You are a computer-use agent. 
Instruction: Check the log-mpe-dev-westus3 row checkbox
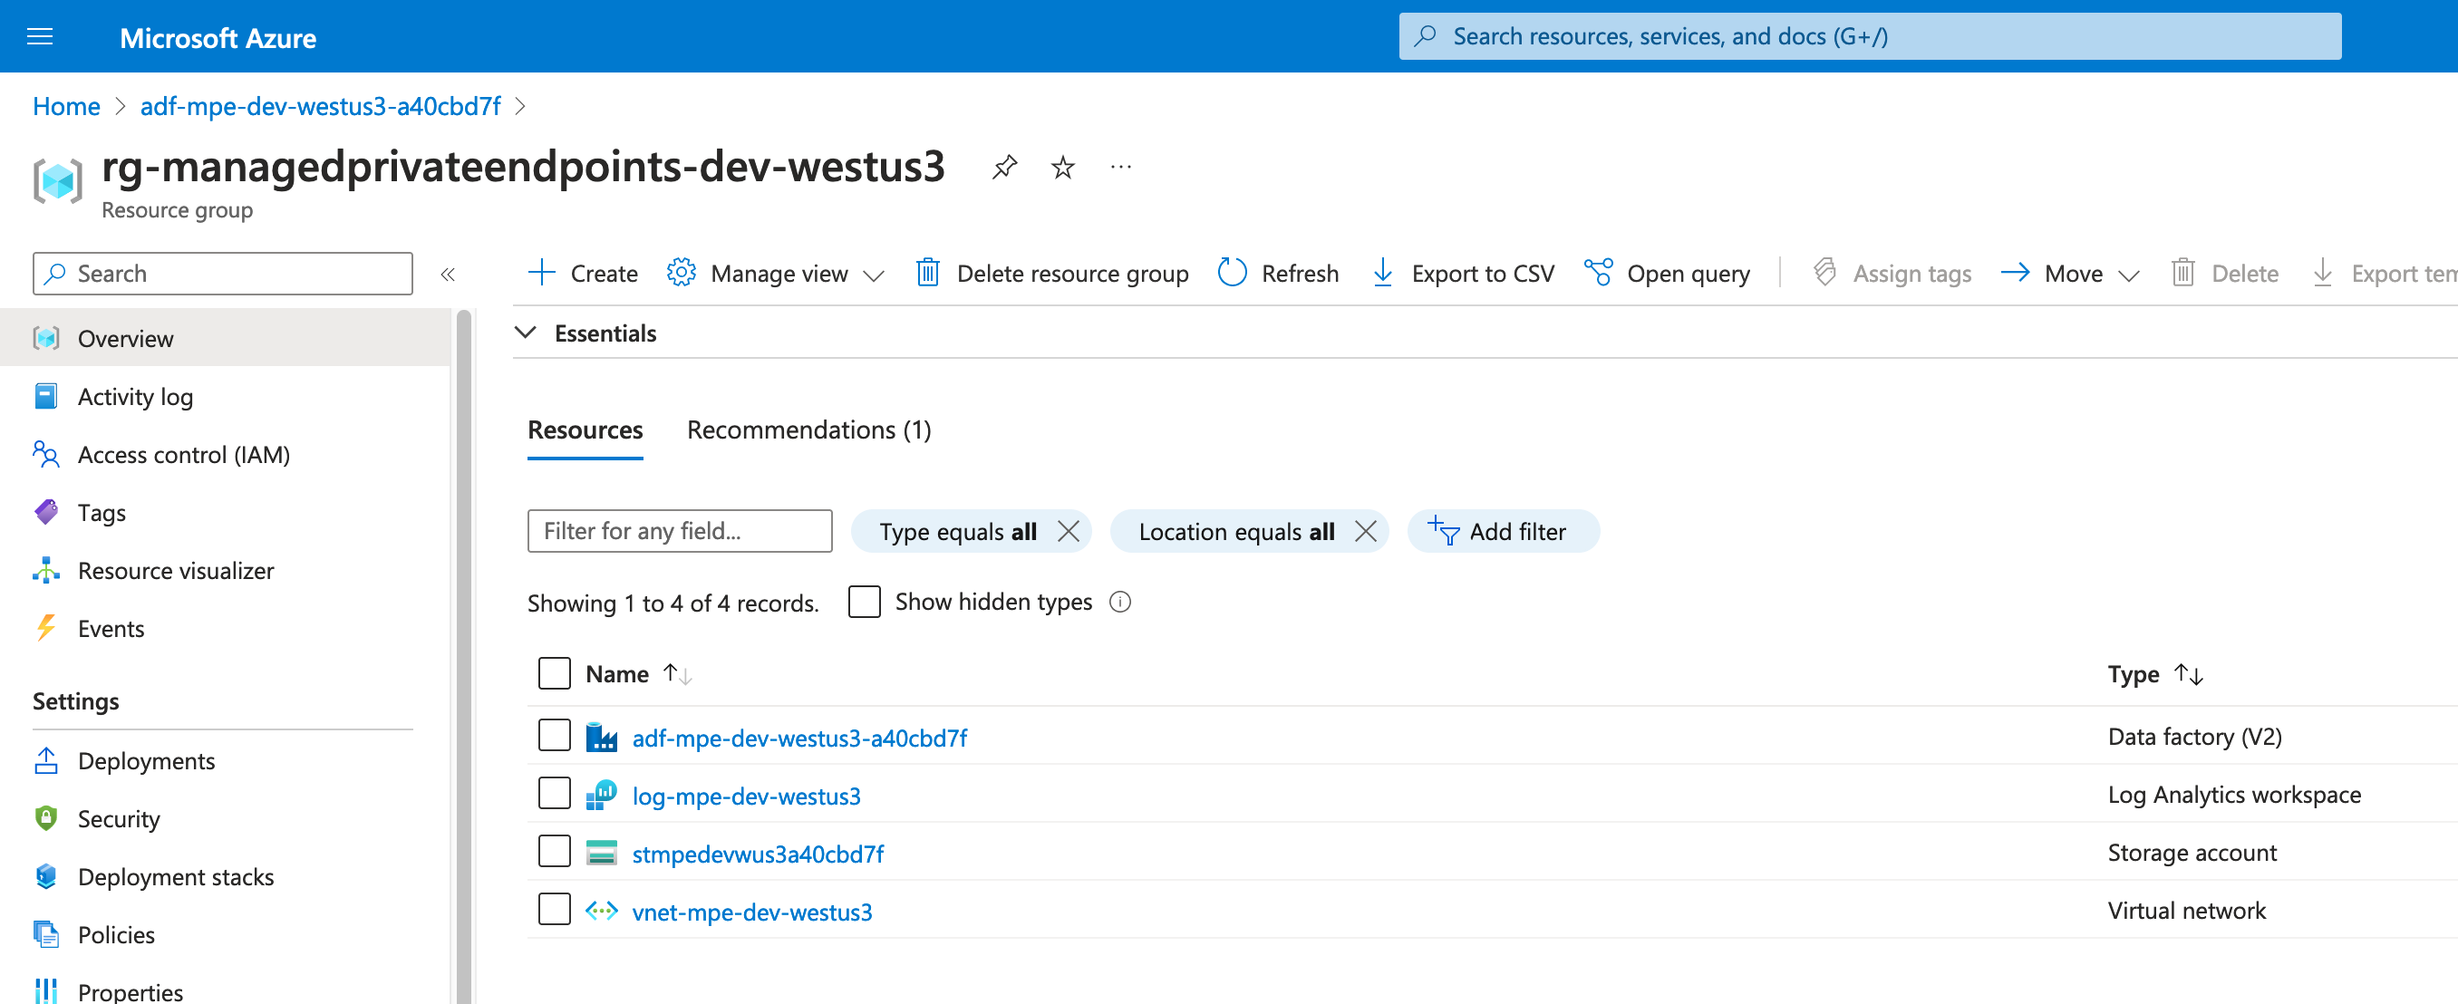(555, 794)
